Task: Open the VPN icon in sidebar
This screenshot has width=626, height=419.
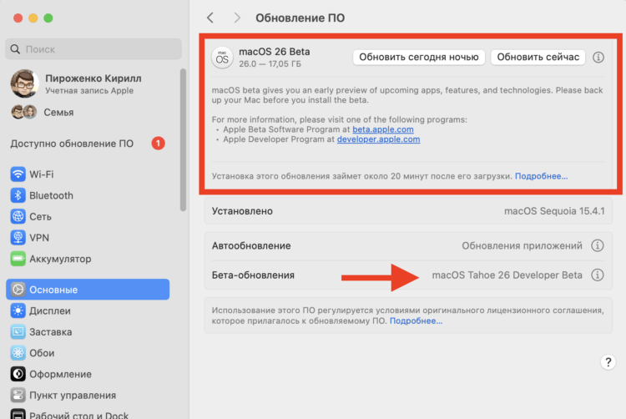Action: [18, 238]
